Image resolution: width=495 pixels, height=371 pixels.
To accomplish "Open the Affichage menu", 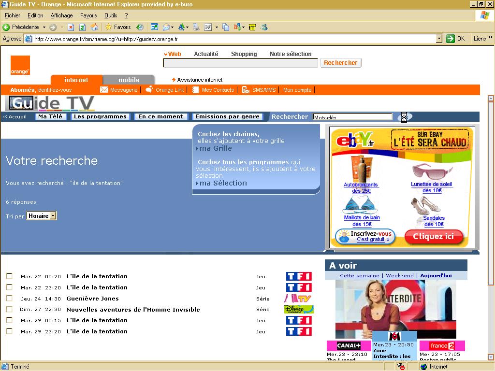I will (61, 15).
